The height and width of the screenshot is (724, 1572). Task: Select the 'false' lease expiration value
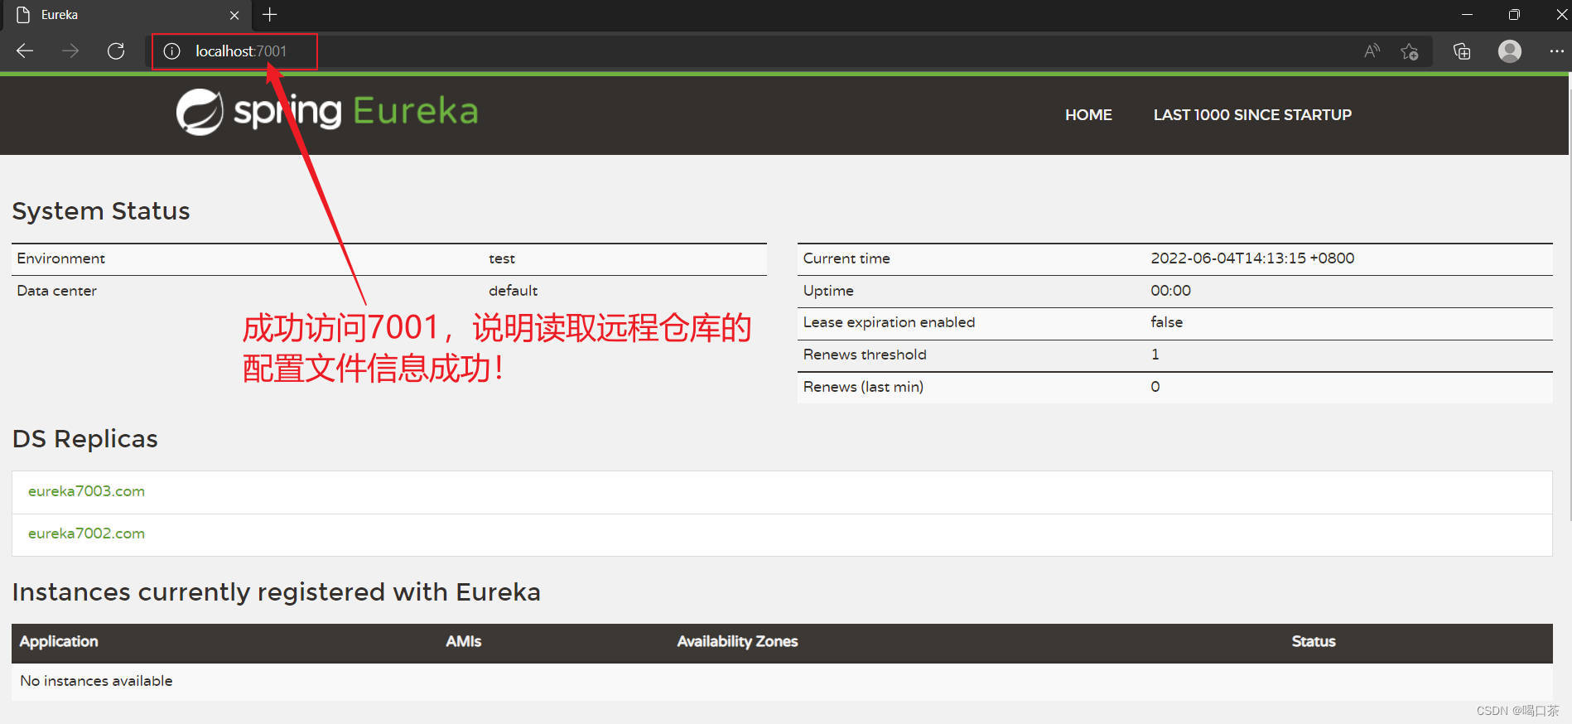1166,322
